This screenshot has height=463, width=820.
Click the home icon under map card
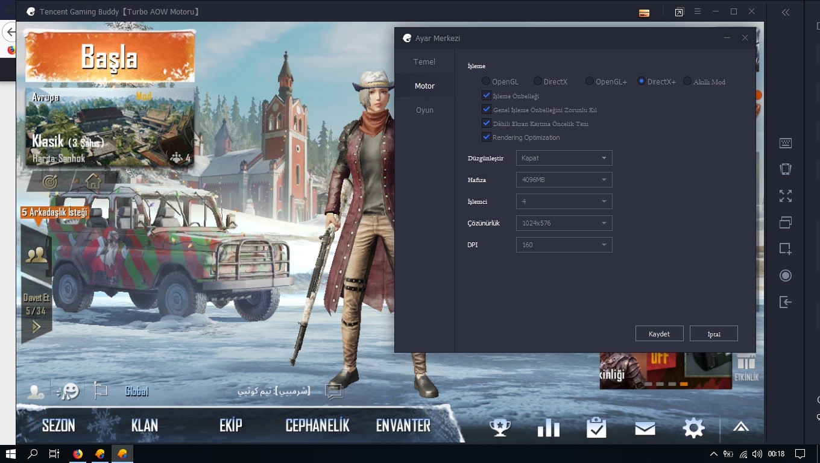pyautogui.click(x=93, y=180)
